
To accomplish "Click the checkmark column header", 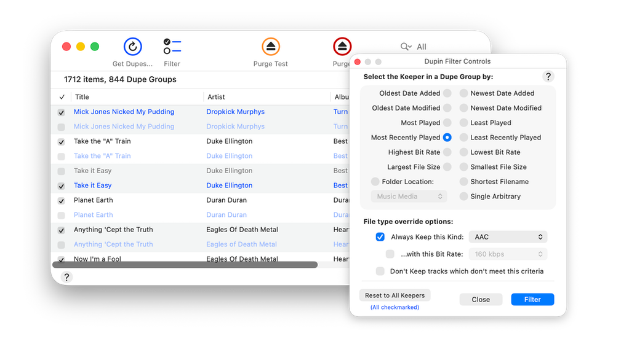I will [x=62, y=97].
